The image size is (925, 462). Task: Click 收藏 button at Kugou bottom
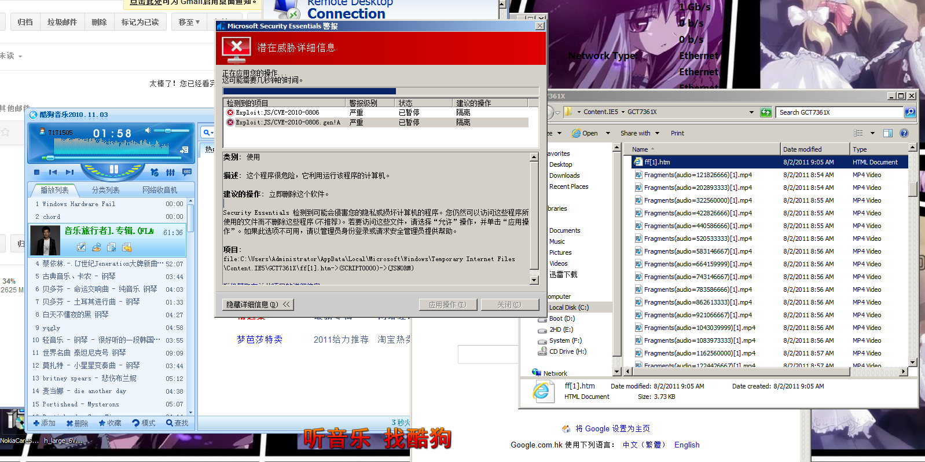[x=110, y=423]
